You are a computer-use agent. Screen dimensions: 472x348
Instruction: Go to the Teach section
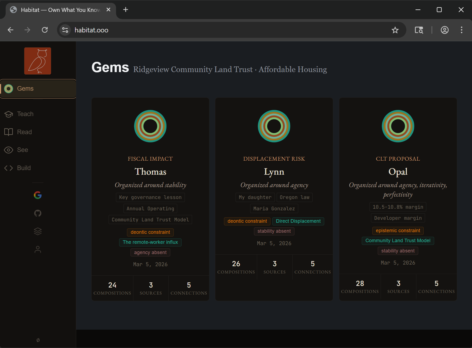point(25,114)
